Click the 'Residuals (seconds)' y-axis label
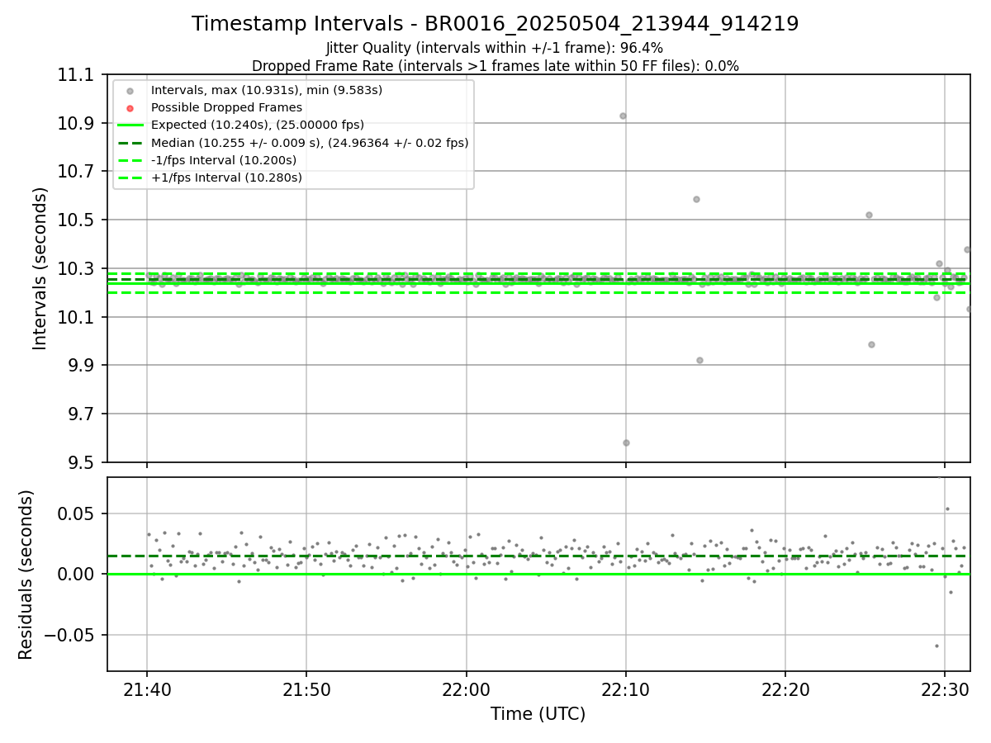991x743 pixels. click(26, 575)
